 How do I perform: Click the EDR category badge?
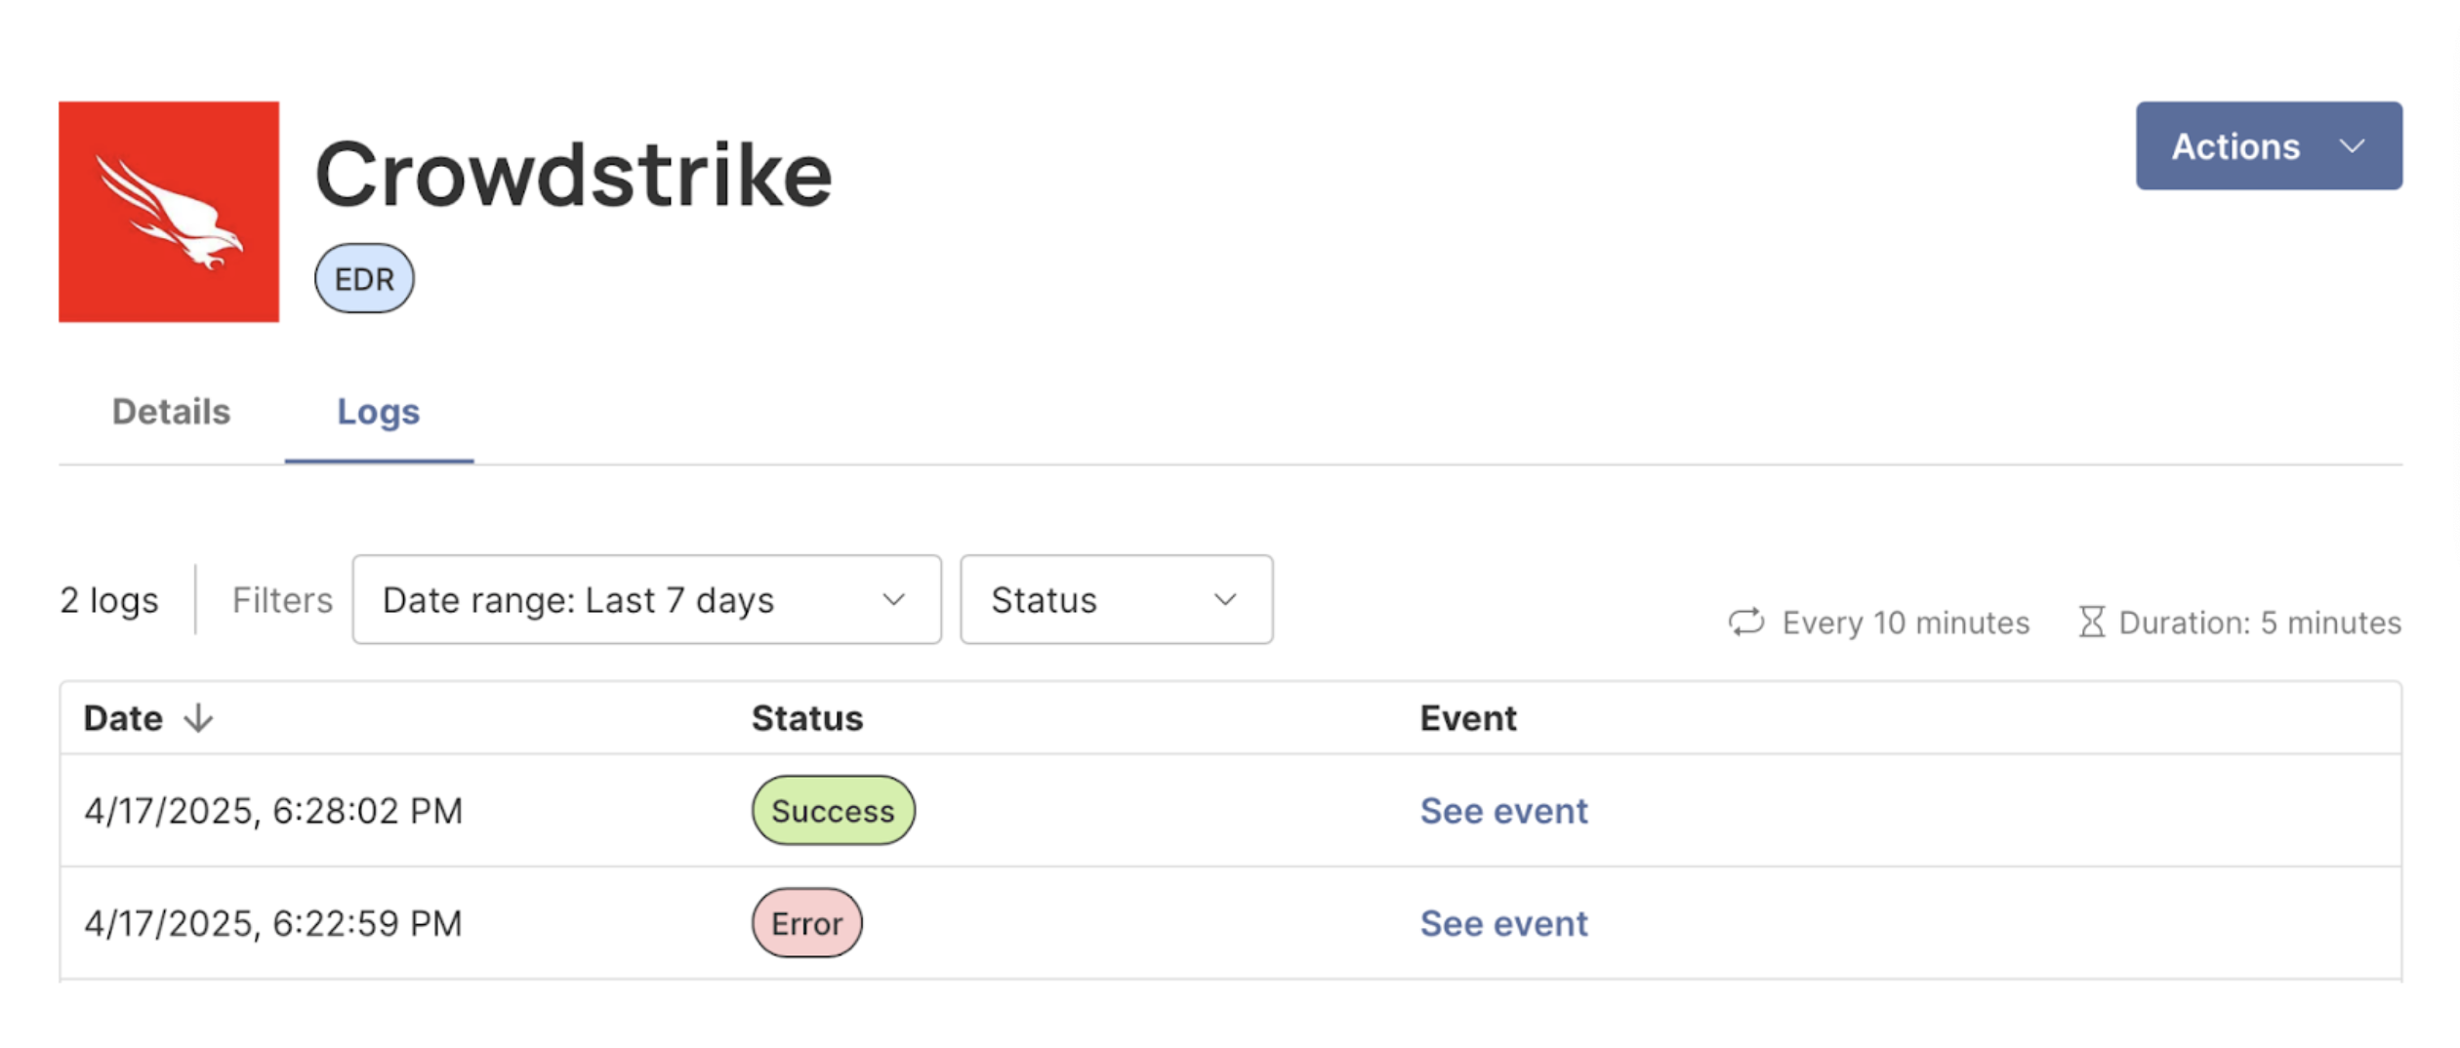[x=364, y=279]
